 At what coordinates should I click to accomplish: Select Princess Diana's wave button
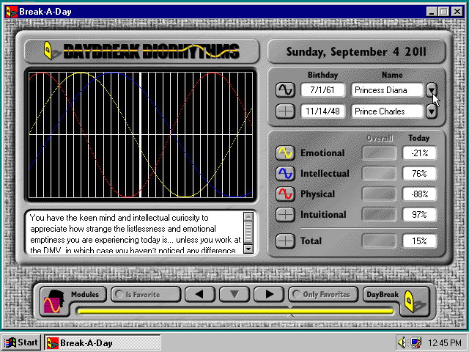[285, 90]
